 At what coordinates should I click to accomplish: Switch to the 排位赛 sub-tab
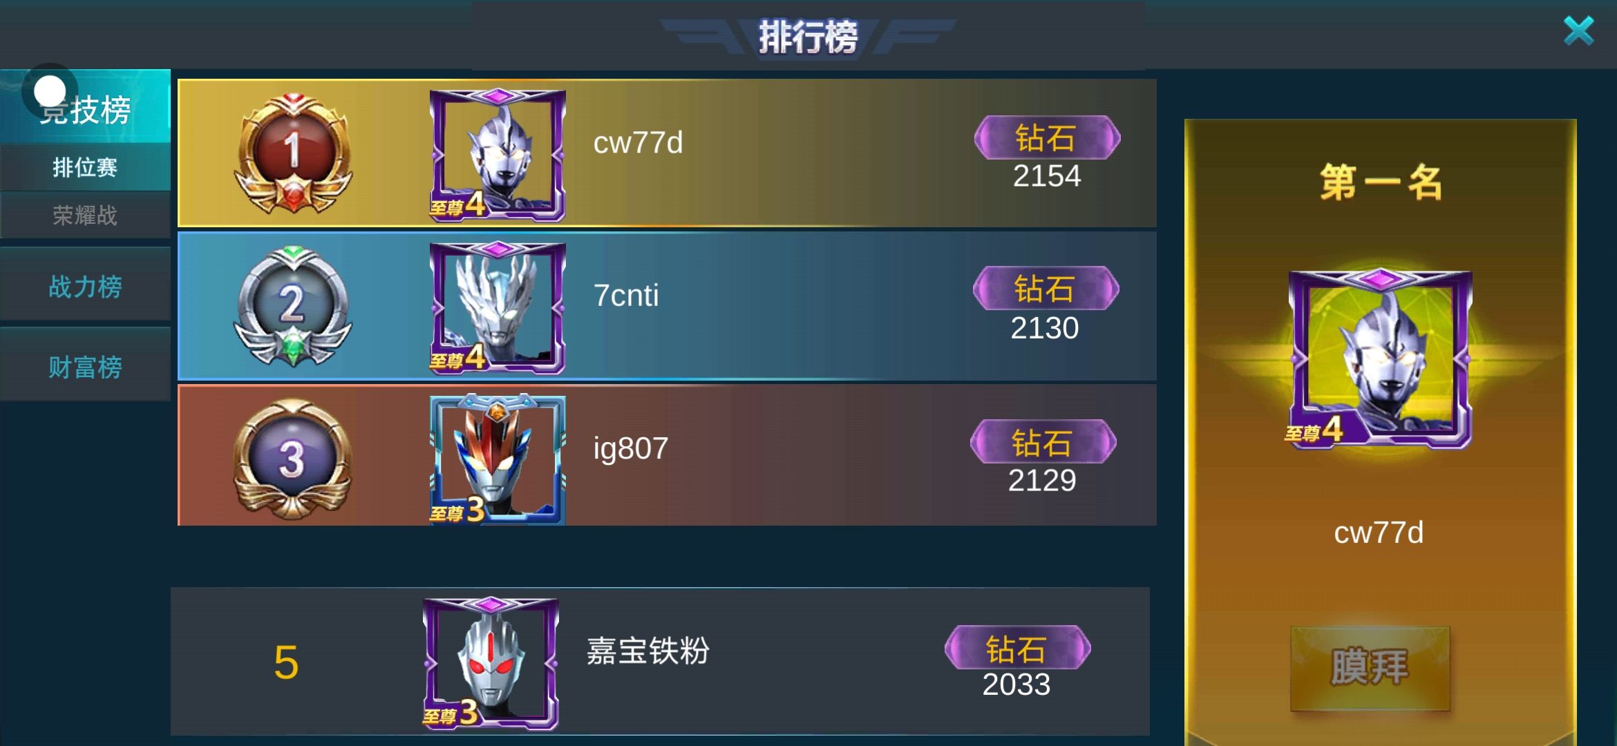click(85, 167)
